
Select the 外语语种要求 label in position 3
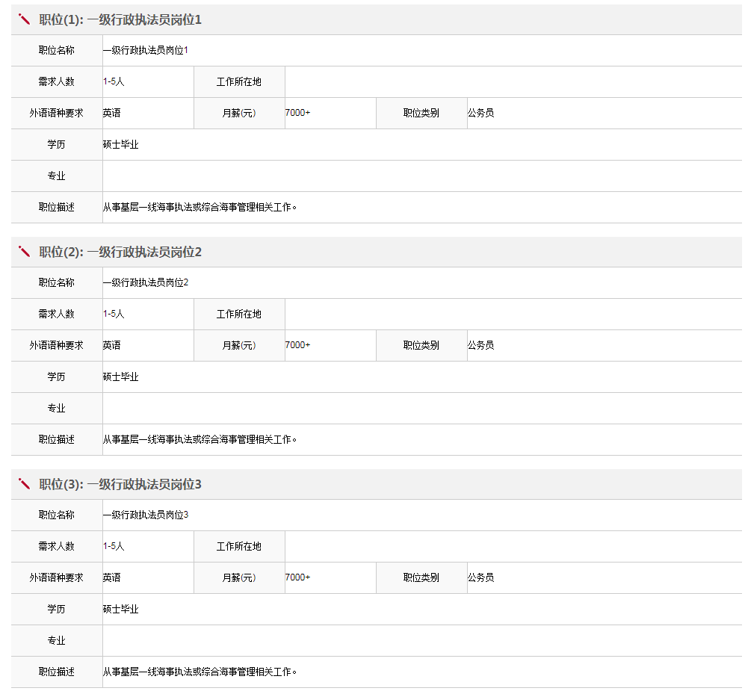pos(56,577)
